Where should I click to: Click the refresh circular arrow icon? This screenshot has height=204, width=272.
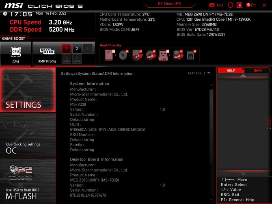point(230,5)
